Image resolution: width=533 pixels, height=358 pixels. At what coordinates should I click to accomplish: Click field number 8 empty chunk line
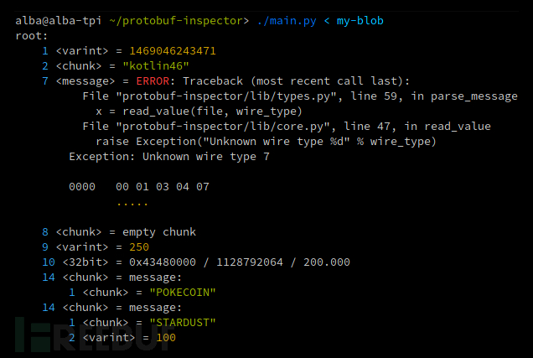[x=119, y=232]
